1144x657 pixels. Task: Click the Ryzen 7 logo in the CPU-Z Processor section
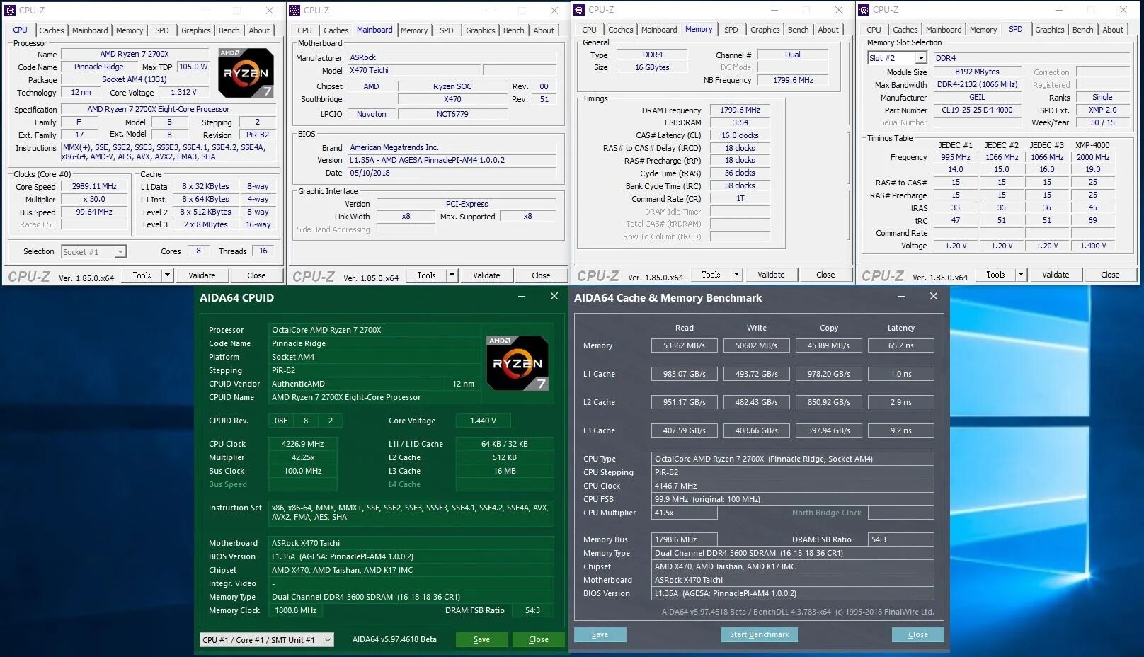click(246, 73)
